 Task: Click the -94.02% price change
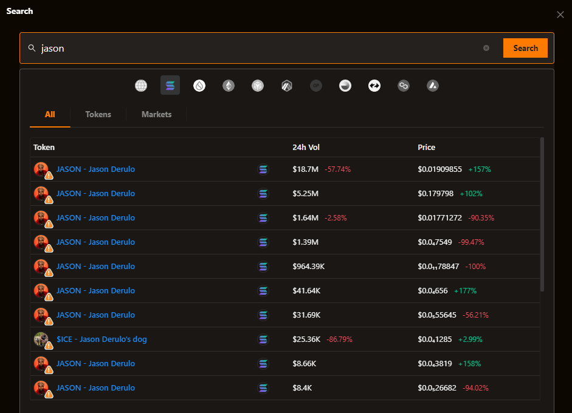pos(475,388)
